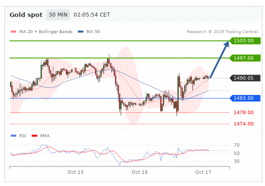Click the 30 MIN timeframe badge
The width and height of the screenshot is (265, 186).
pyautogui.click(x=58, y=15)
